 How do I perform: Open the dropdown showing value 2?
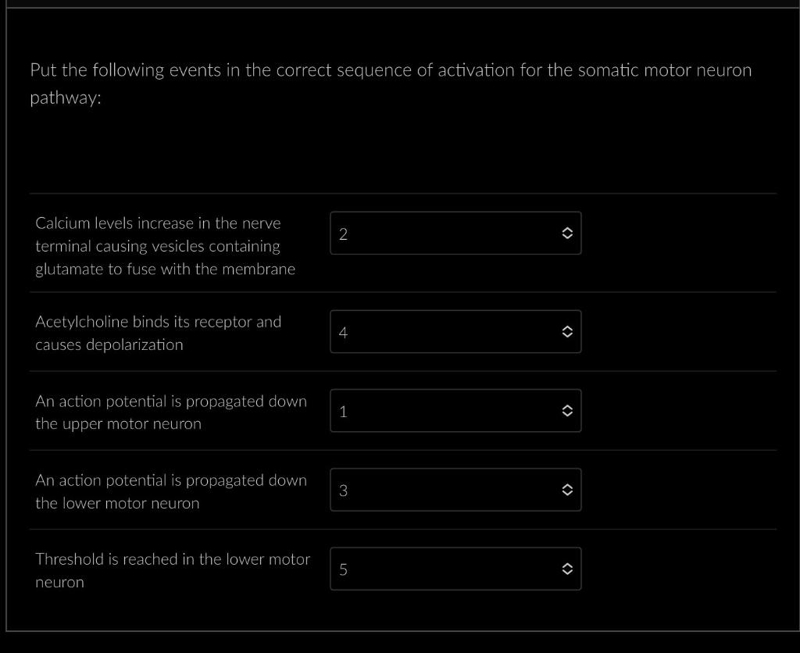pos(455,233)
